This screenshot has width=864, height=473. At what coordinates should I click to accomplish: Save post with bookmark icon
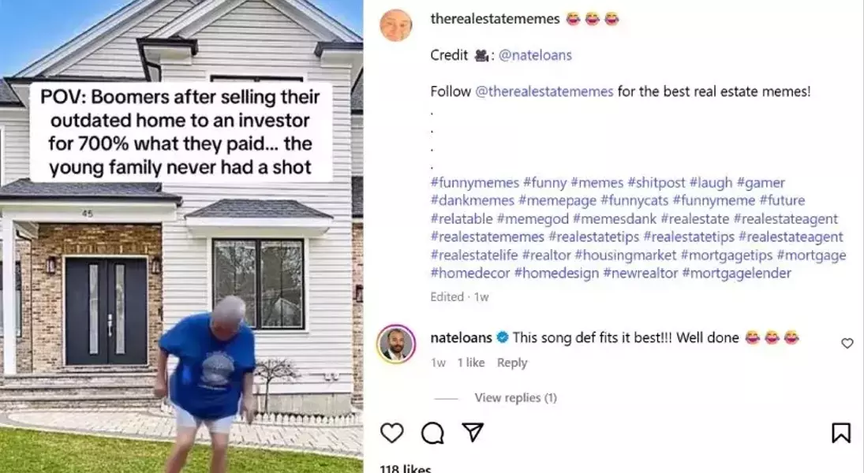click(x=841, y=433)
